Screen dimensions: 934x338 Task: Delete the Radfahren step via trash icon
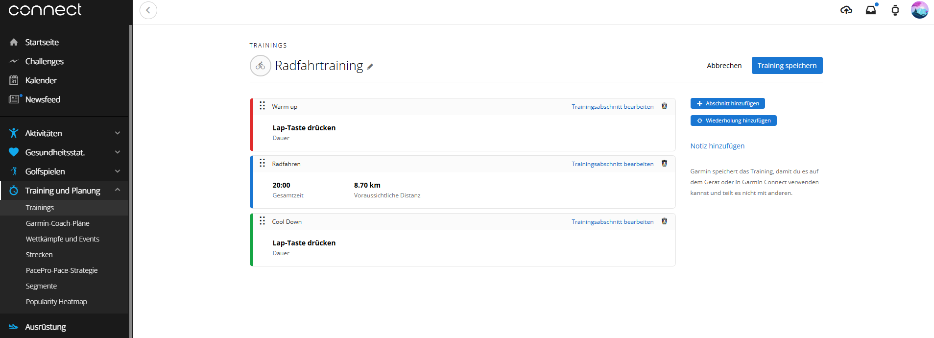tap(664, 164)
